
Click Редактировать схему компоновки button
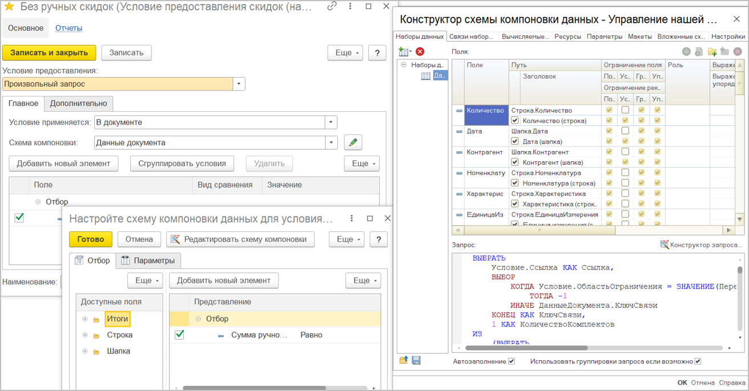[x=240, y=239]
